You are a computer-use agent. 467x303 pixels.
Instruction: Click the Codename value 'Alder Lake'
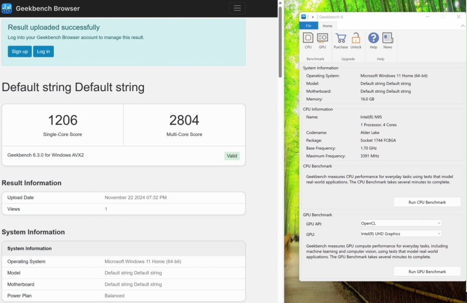click(x=370, y=133)
